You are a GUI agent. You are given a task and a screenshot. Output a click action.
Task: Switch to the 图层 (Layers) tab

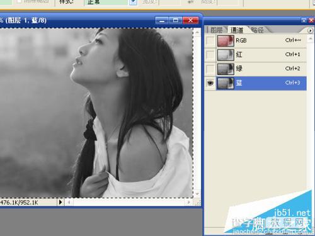coord(216,30)
